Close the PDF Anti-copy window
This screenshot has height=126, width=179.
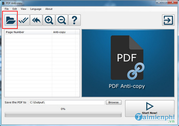(173, 2)
